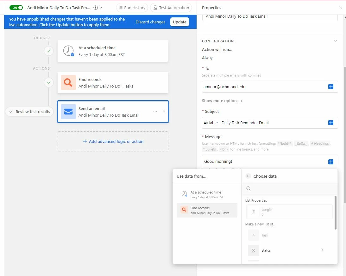Review test results
This screenshot has width=346, height=276.
coord(29,112)
